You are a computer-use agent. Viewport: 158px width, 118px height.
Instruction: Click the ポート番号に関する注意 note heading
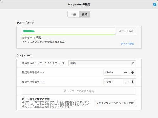36,99
